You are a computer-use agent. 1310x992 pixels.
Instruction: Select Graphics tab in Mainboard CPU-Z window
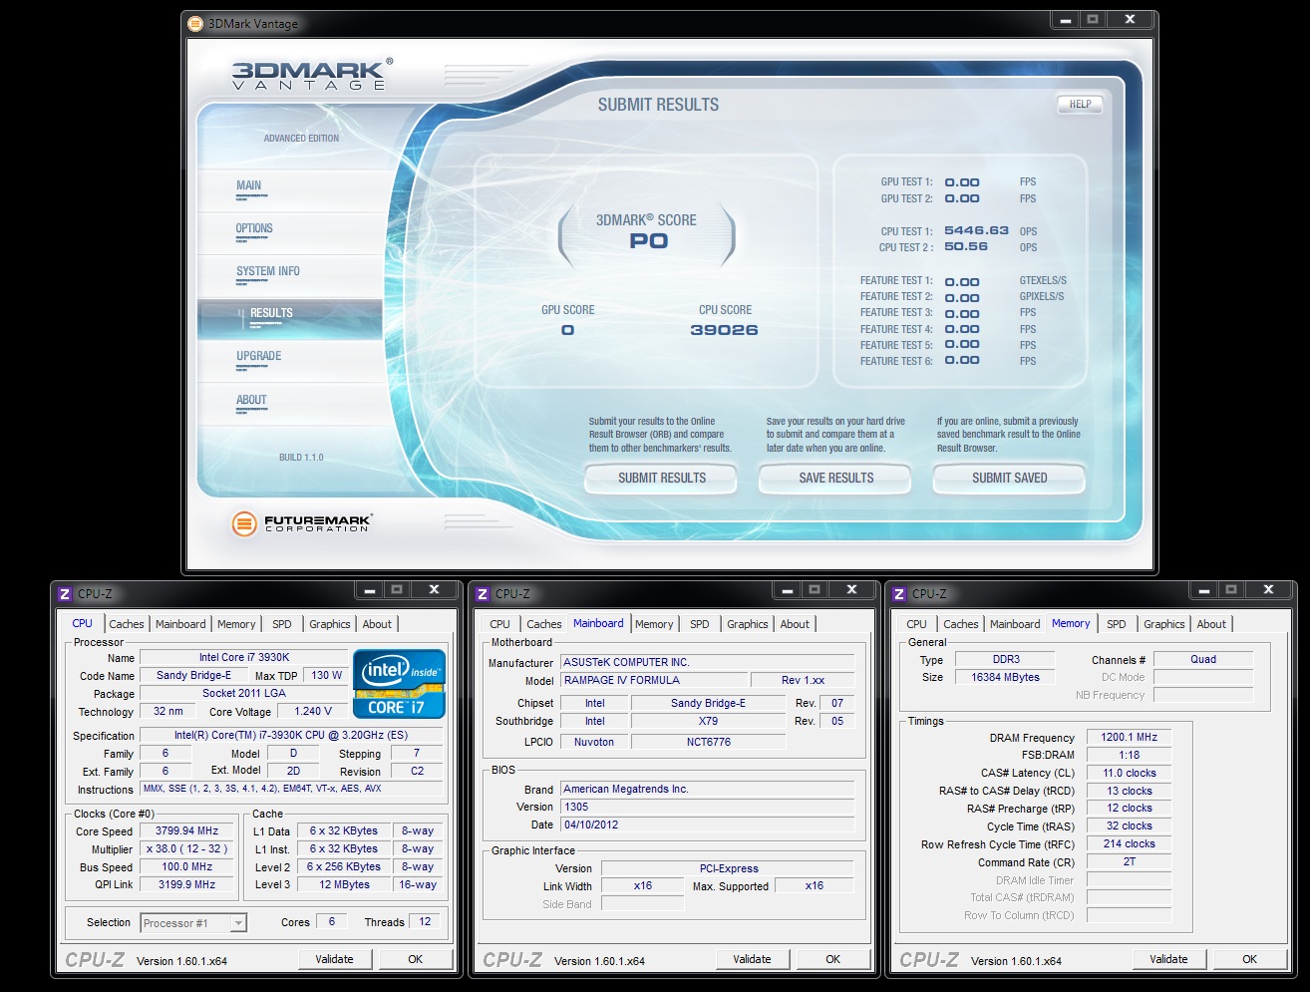click(748, 624)
